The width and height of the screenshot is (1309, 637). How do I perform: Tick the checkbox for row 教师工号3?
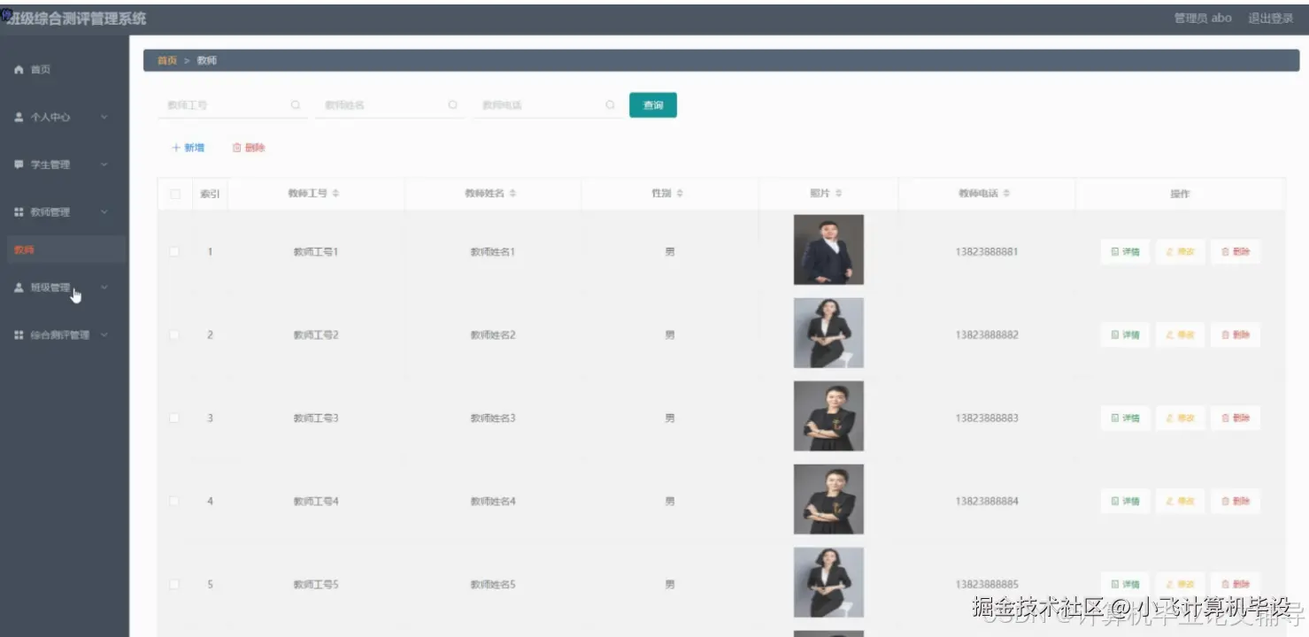(174, 418)
